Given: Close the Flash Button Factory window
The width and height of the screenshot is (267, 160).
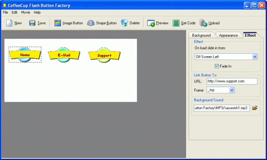Looking at the screenshot, I should pyautogui.click(x=262, y=5).
